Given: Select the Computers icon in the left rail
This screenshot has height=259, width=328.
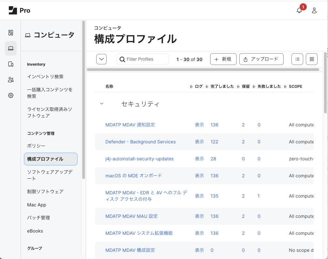Looking at the screenshot, I should point(11,49).
